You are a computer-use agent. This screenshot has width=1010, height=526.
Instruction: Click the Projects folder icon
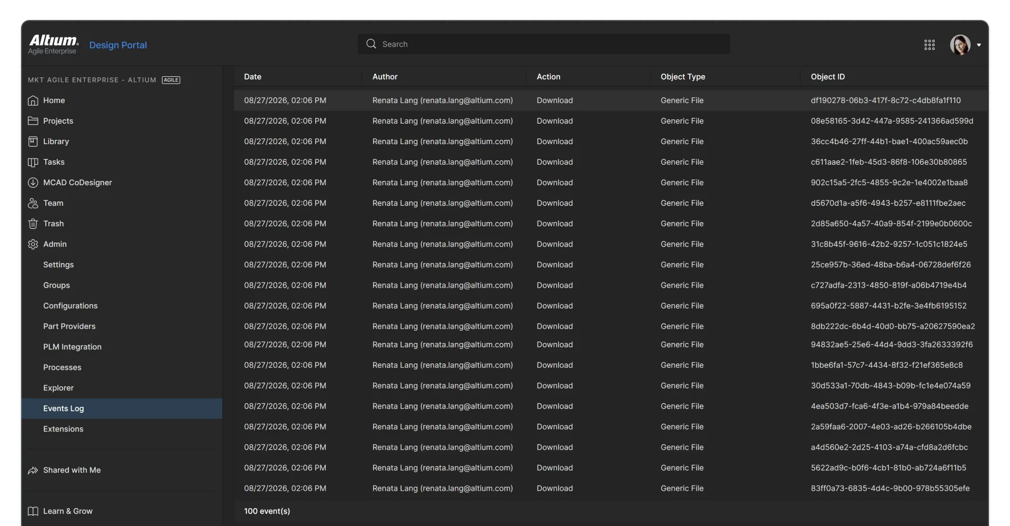pos(33,121)
